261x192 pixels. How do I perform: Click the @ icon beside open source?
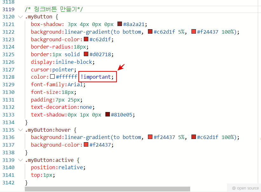pos(233,188)
